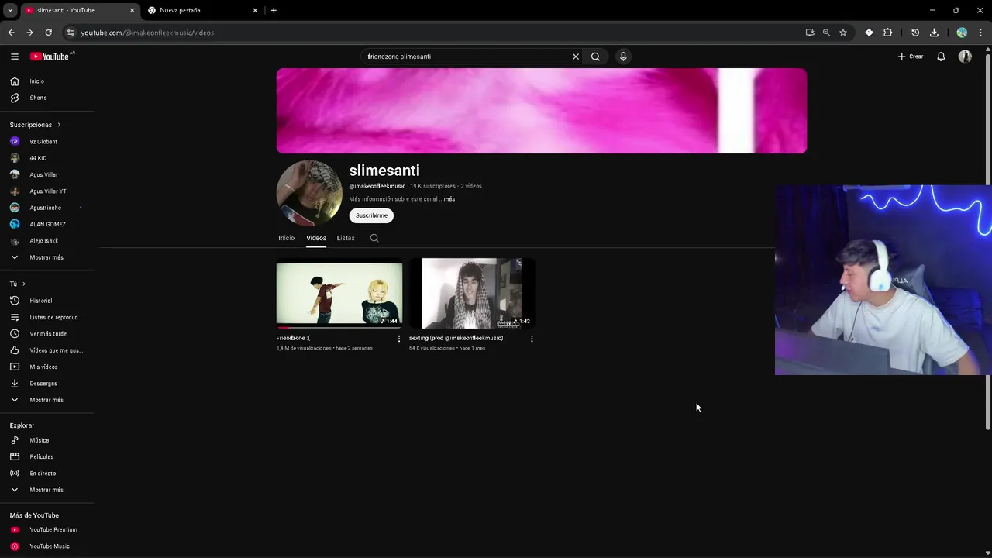Viewport: 992px width, 558px height.
Task: Open Chrome extensions puzzle icon
Action: (x=888, y=33)
